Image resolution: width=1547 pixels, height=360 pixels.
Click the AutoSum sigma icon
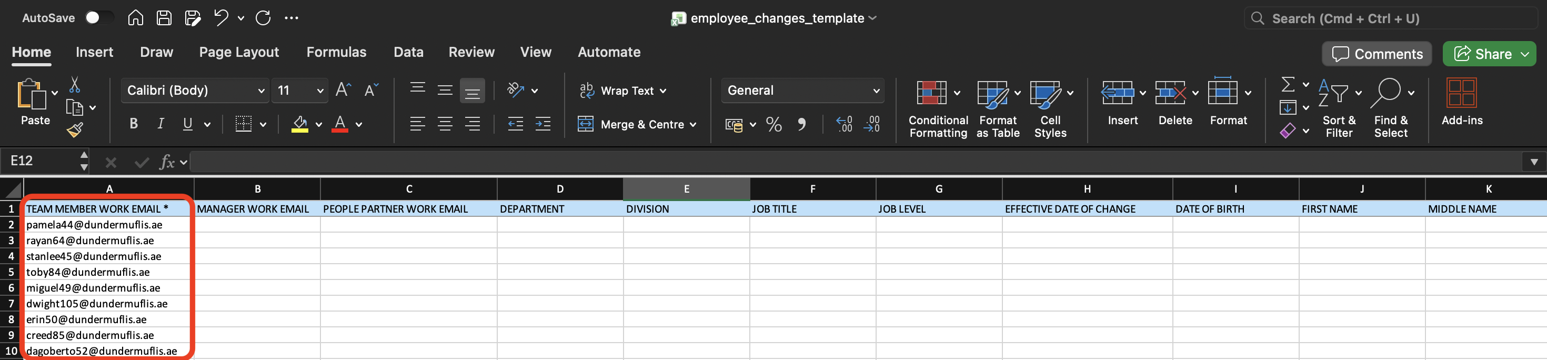tap(1288, 84)
